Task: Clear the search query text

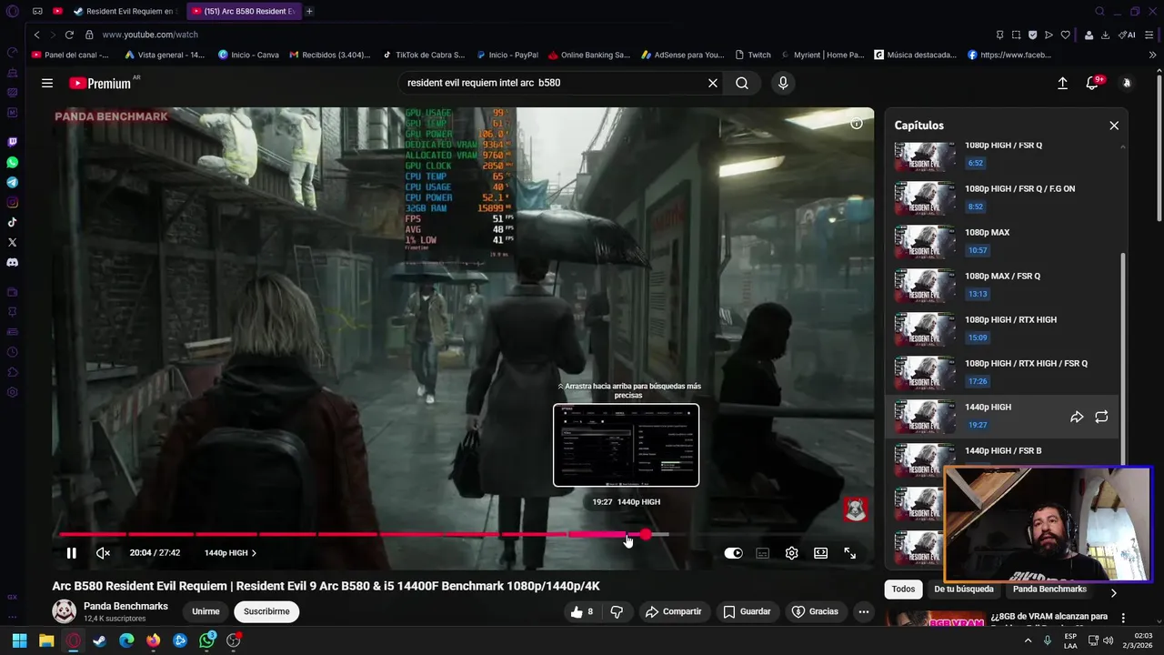Action: pos(713,83)
